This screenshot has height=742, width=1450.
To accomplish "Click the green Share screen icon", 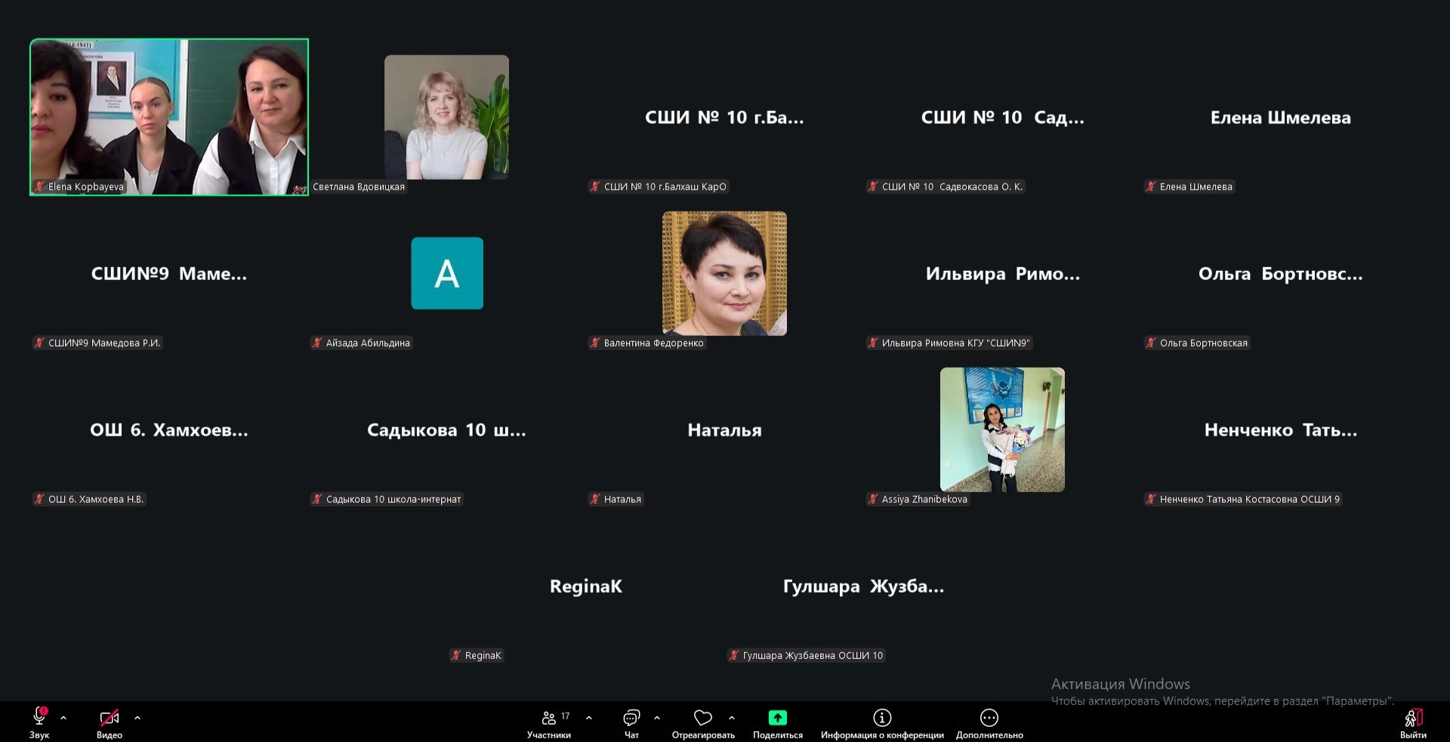I will (777, 718).
